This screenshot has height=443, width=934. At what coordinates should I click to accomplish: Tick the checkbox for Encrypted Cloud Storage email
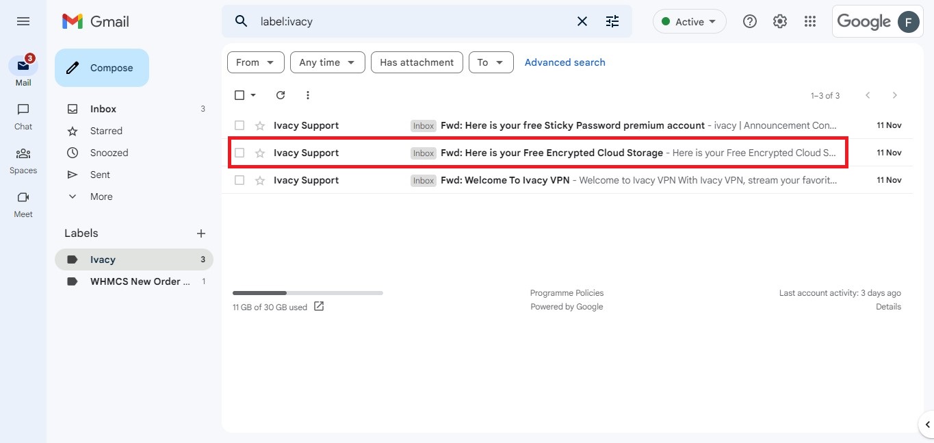tap(239, 153)
